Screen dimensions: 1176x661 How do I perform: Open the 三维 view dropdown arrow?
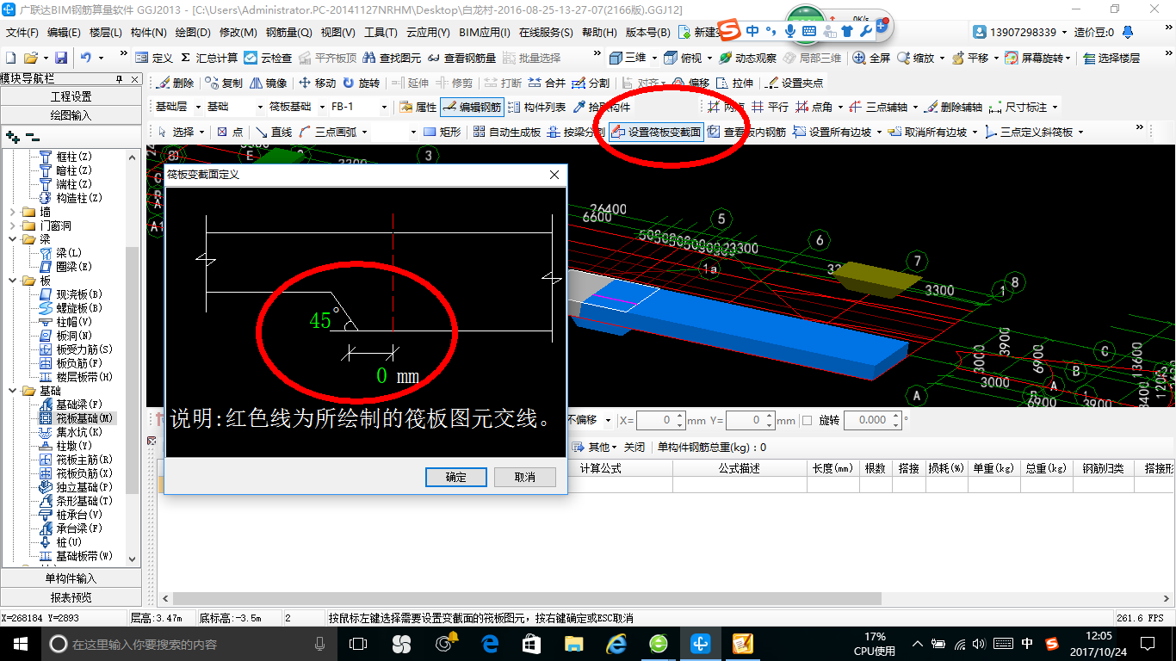tap(654, 58)
